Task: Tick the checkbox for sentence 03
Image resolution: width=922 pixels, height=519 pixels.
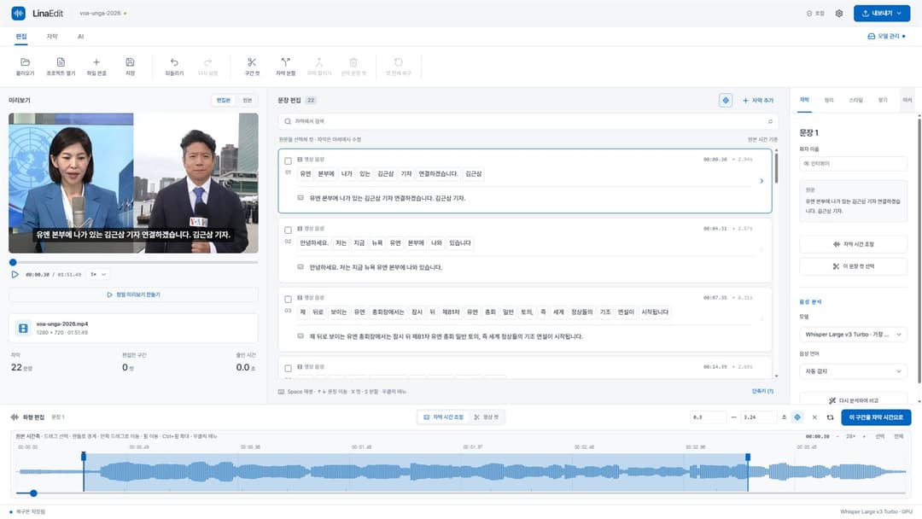Action: [x=289, y=299]
